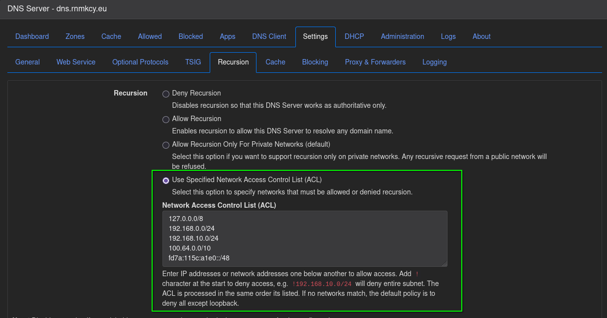Viewport: 607px width, 318px height.
Task: Open the Web Service settings sub-tab
Action: click(76, 62)
